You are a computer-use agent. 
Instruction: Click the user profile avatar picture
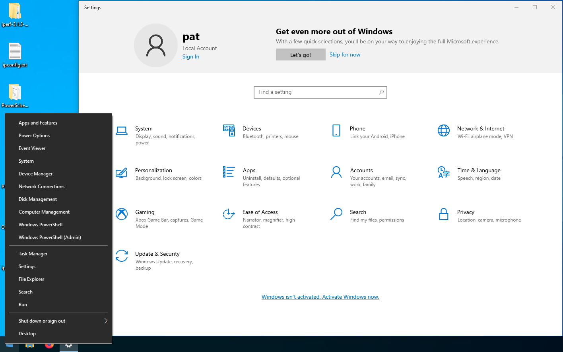(x=156, y=45)
